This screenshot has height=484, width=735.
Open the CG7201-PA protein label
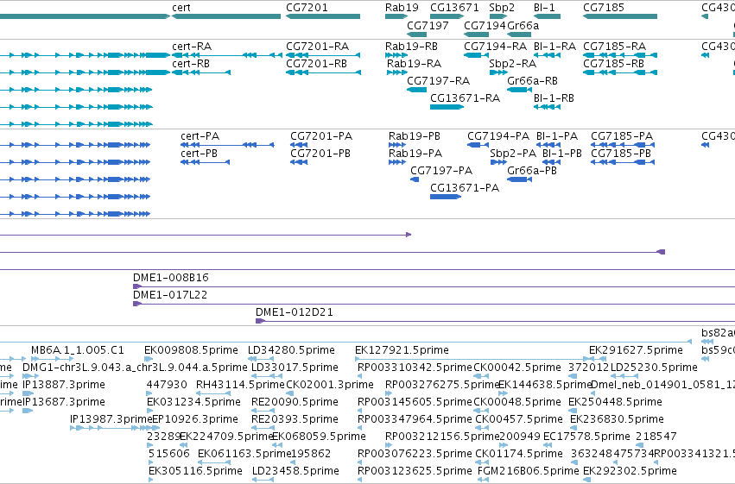point(321,136)
